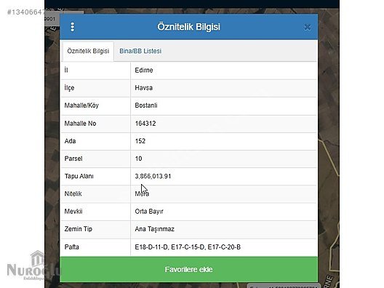Close the Öznitelik Bilgisi dialog
The height and width of the screenshot is (288, 384).
point(308,27)
